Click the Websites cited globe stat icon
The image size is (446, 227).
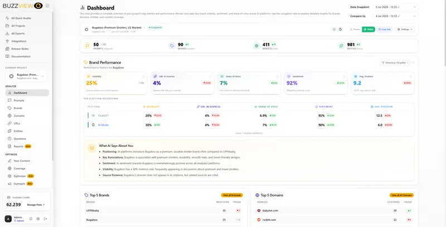point(256,46)
